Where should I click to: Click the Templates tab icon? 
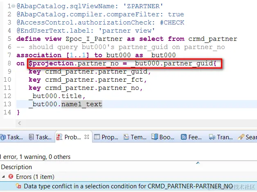click(126, 137)
